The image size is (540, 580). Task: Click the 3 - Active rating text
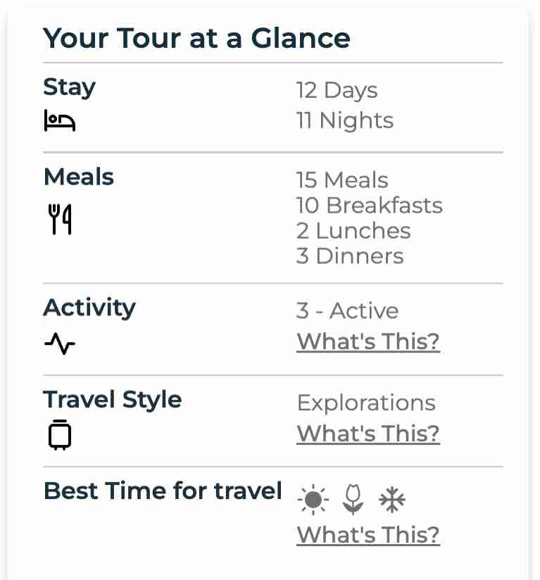[x=347, y=310]
